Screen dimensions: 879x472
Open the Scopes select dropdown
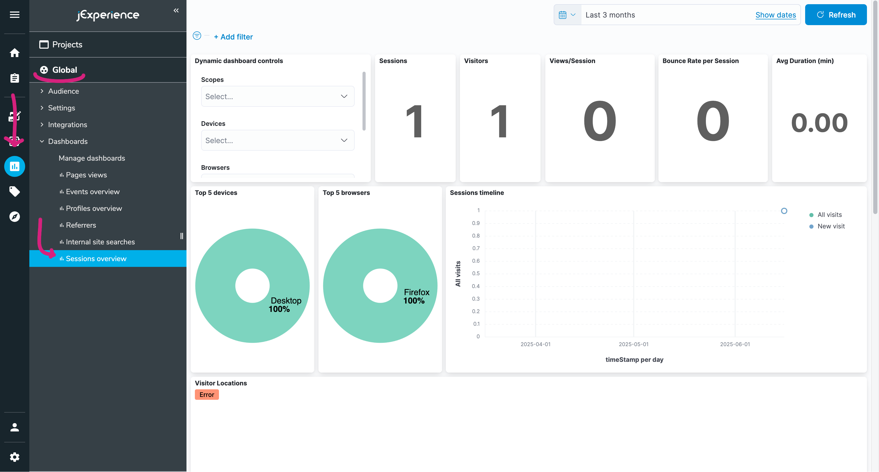[x=277, y=97]
